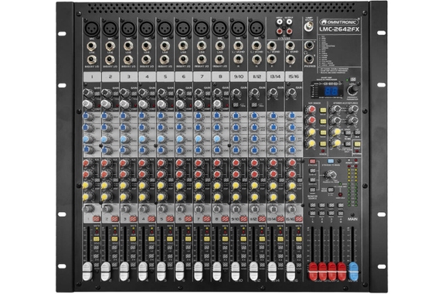Click channel 9/10 GAIN knob

(236, 93)
